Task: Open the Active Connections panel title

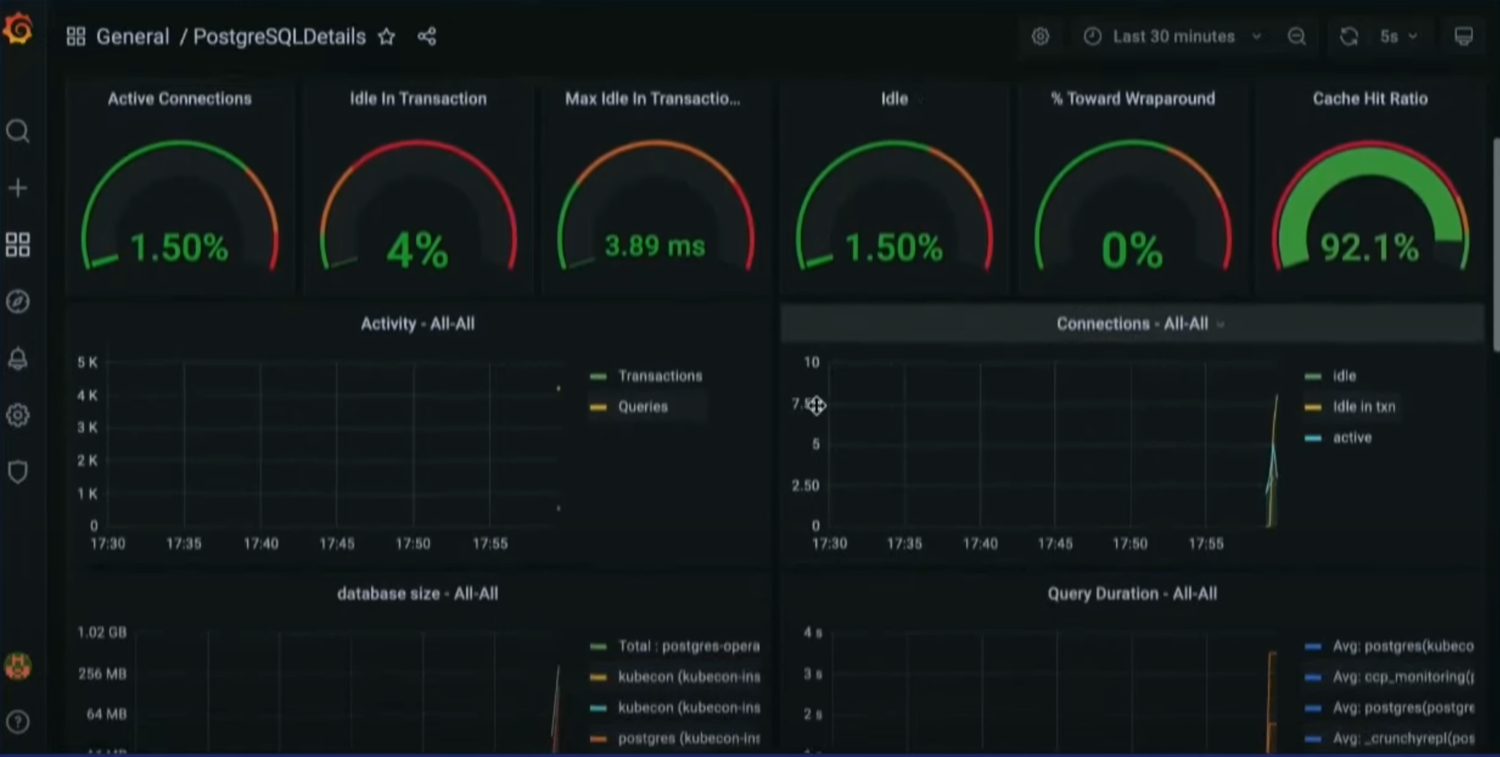Action: coord(180,99)
